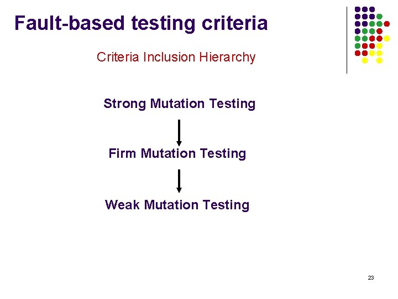Click the vertical line beside the dot grid

pos(347,40)
